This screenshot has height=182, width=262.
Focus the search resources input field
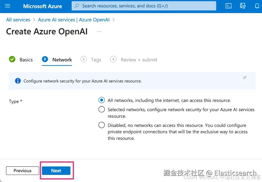(x=144, y=6)
